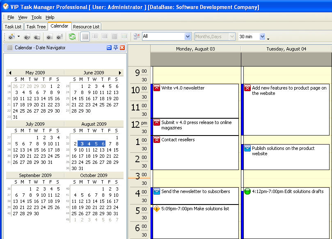Pick day 15 in the June 2009 mini calendar
The width and height of the screenshot is (332, 239).
pos(81,99)
